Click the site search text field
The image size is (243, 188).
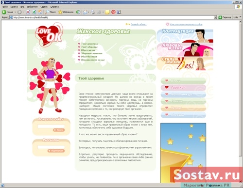tap(51, 126)
